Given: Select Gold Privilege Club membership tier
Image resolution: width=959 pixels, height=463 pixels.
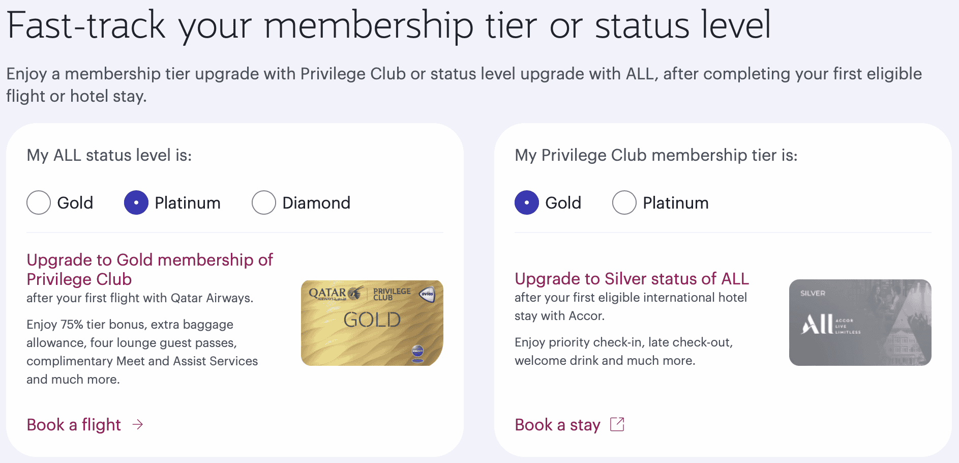Looking at the screenshot, I should tap(527, 202).
